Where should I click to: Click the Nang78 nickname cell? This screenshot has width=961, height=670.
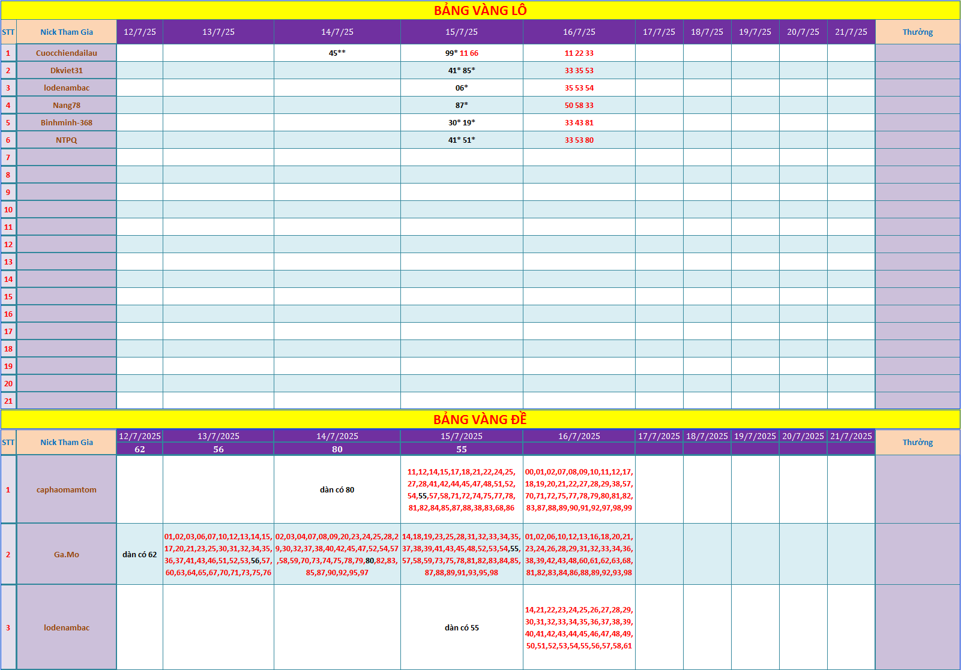[67, 105]
